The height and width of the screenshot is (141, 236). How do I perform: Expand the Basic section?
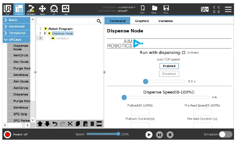pyautogui.click(x=16, y=20)
